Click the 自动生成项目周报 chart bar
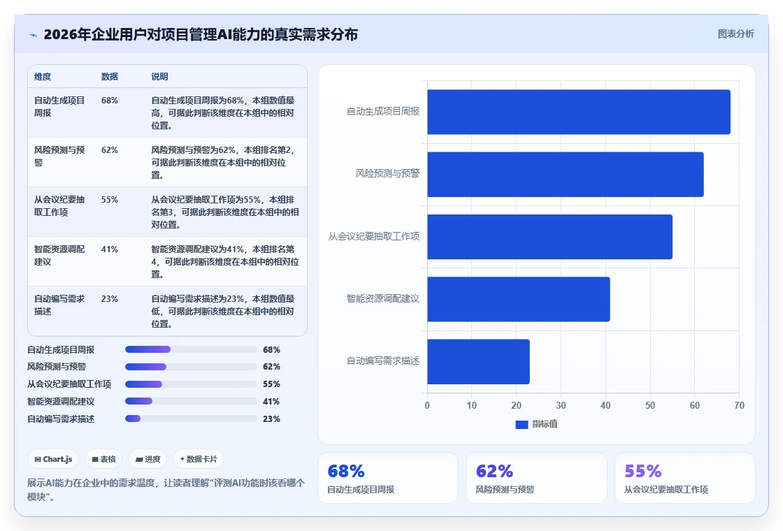This screenshot has height=531, width=783. (579, 112)
